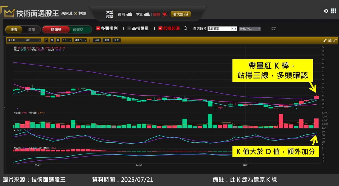
Task: Select the 股票 toggle option
Action: pos(14,29)
